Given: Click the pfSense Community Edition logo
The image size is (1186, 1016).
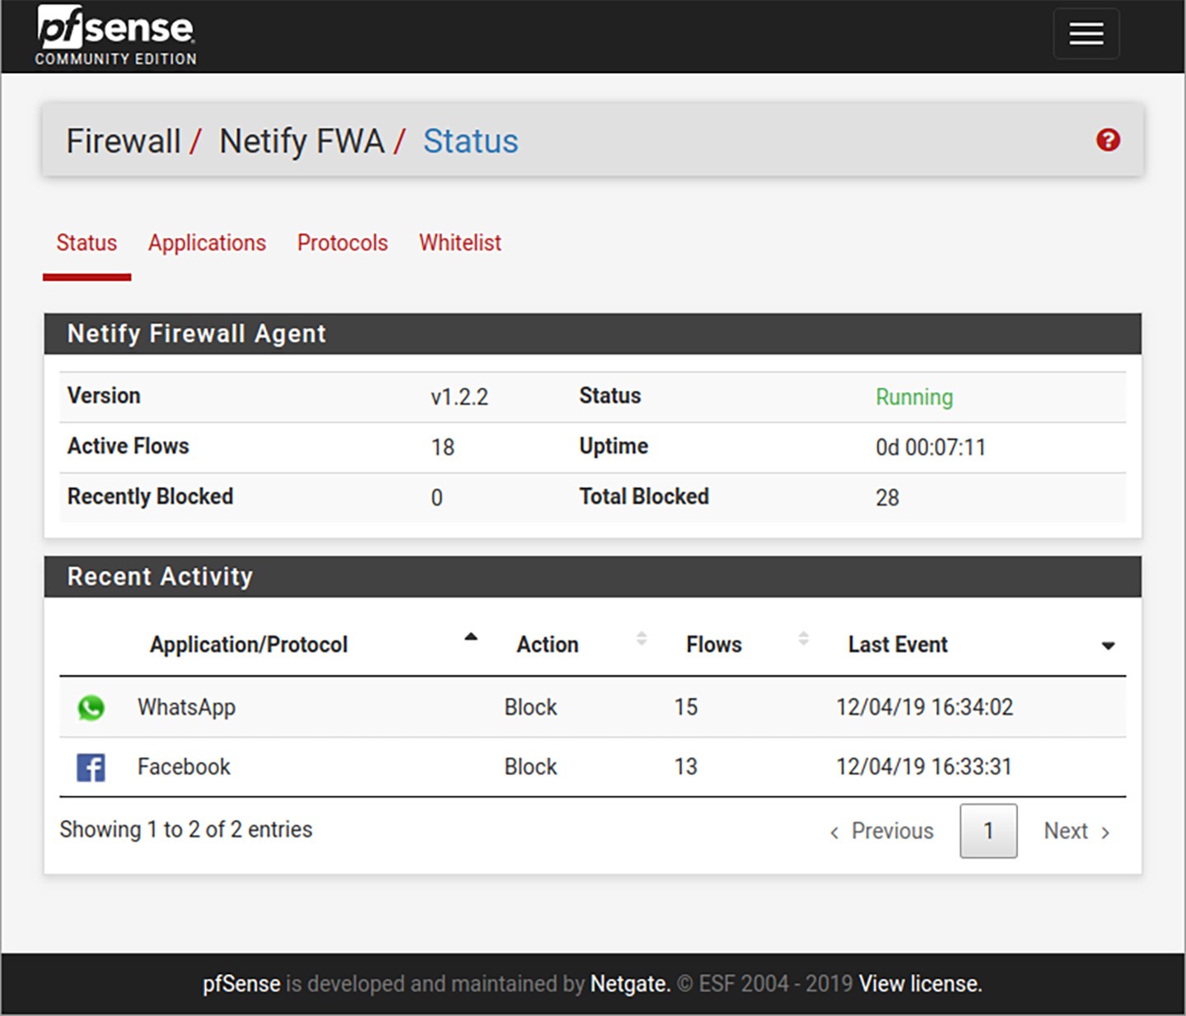Looking at the screenshot, I should click(x=116, y=36).
